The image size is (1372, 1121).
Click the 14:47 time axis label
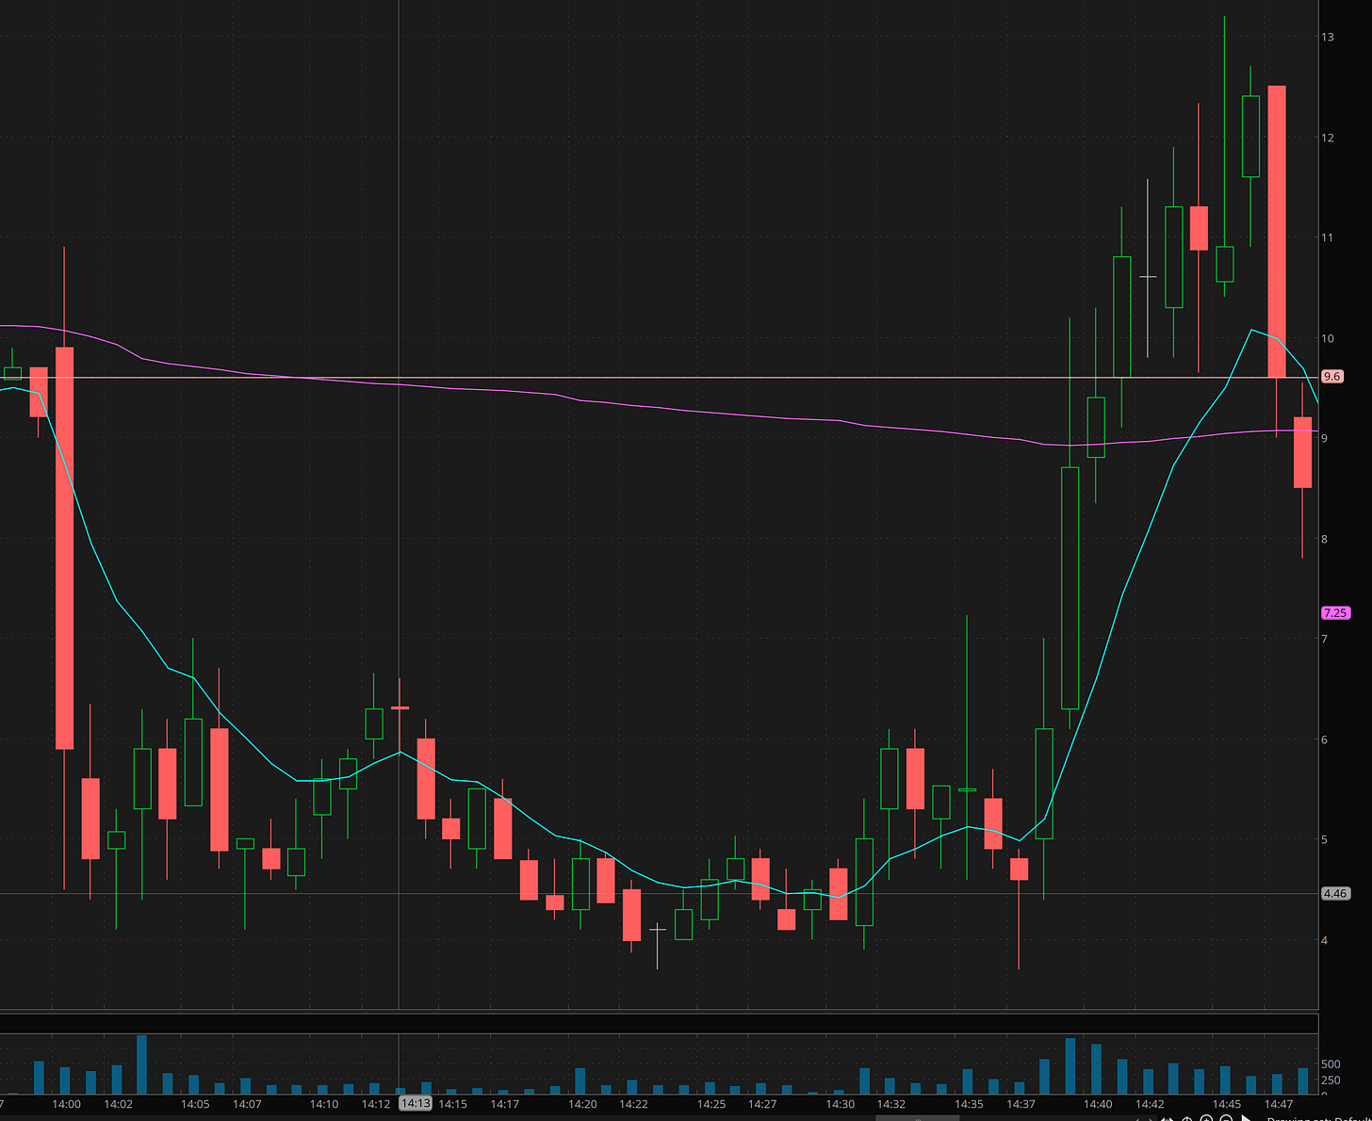pos(1279,1104)
